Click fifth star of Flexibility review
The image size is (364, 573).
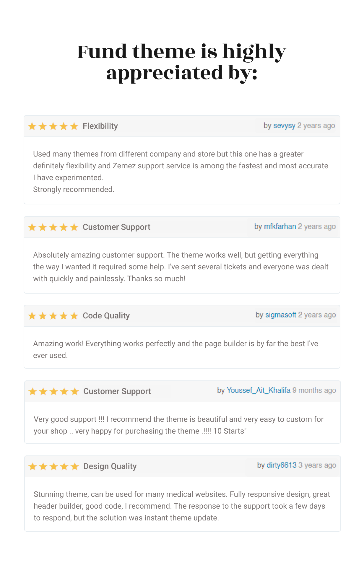[74, 126]
